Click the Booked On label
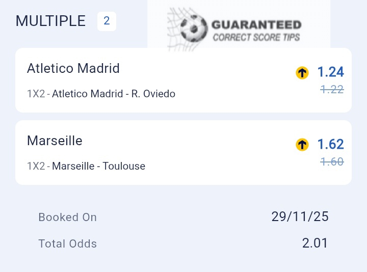Image resolution: width=367 pixels, height=272 pixels. point(67,217)
